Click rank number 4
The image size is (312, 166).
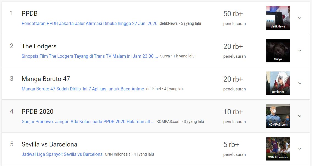tap(12, 111)
